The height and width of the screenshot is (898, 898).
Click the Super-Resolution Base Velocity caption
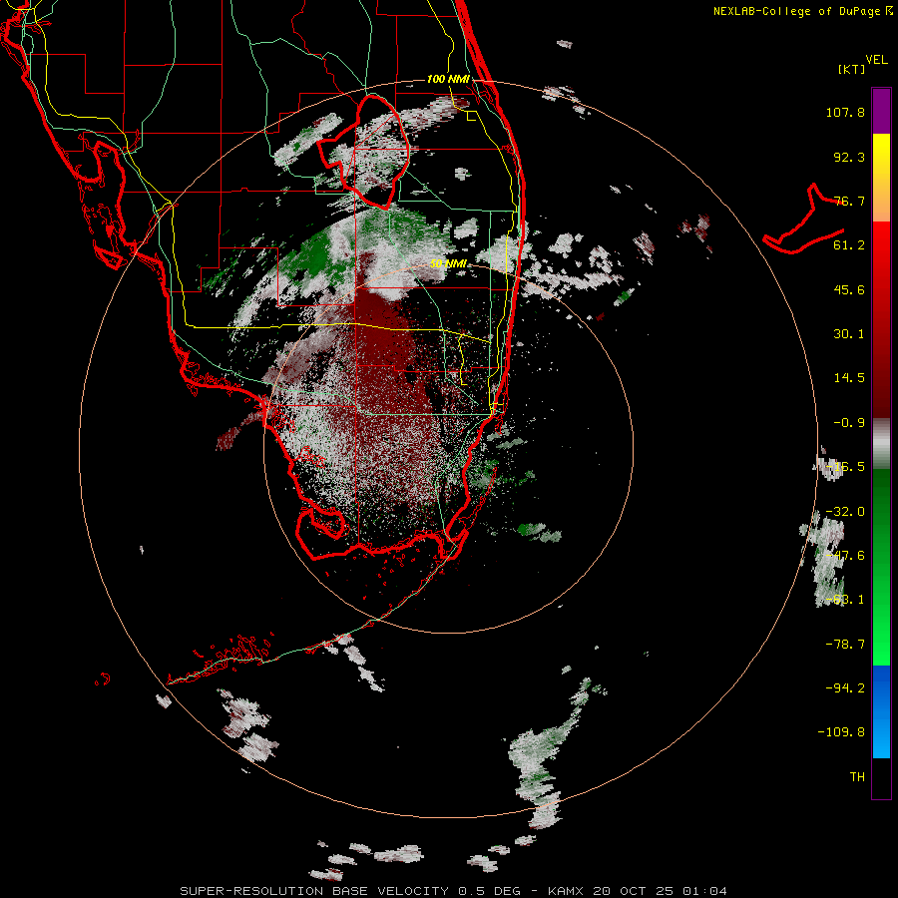[454, 891]
